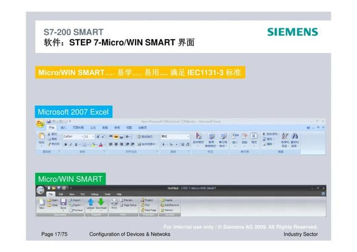Click the Micro/WIN SMART round application button
This screenshot has width=357, height=252.
pyautogui.click(x=41, y=191)
